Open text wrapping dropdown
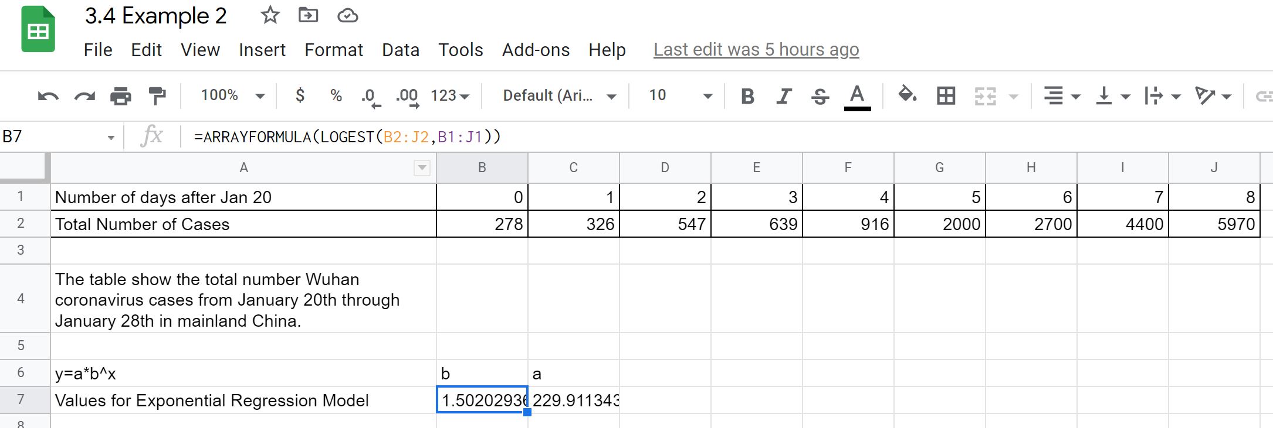This screenshot has height=428, width=1273. [x=1162, y=96]
